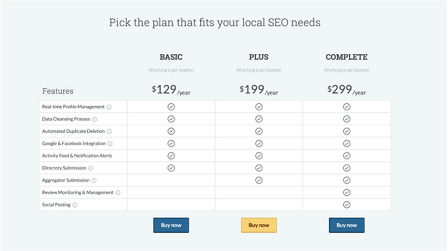The height and width of the screenshot is (251, 448).
Task: Click info icon next to Data Cleansing Process
Action: pyautogui.click(x=95, y=119)
